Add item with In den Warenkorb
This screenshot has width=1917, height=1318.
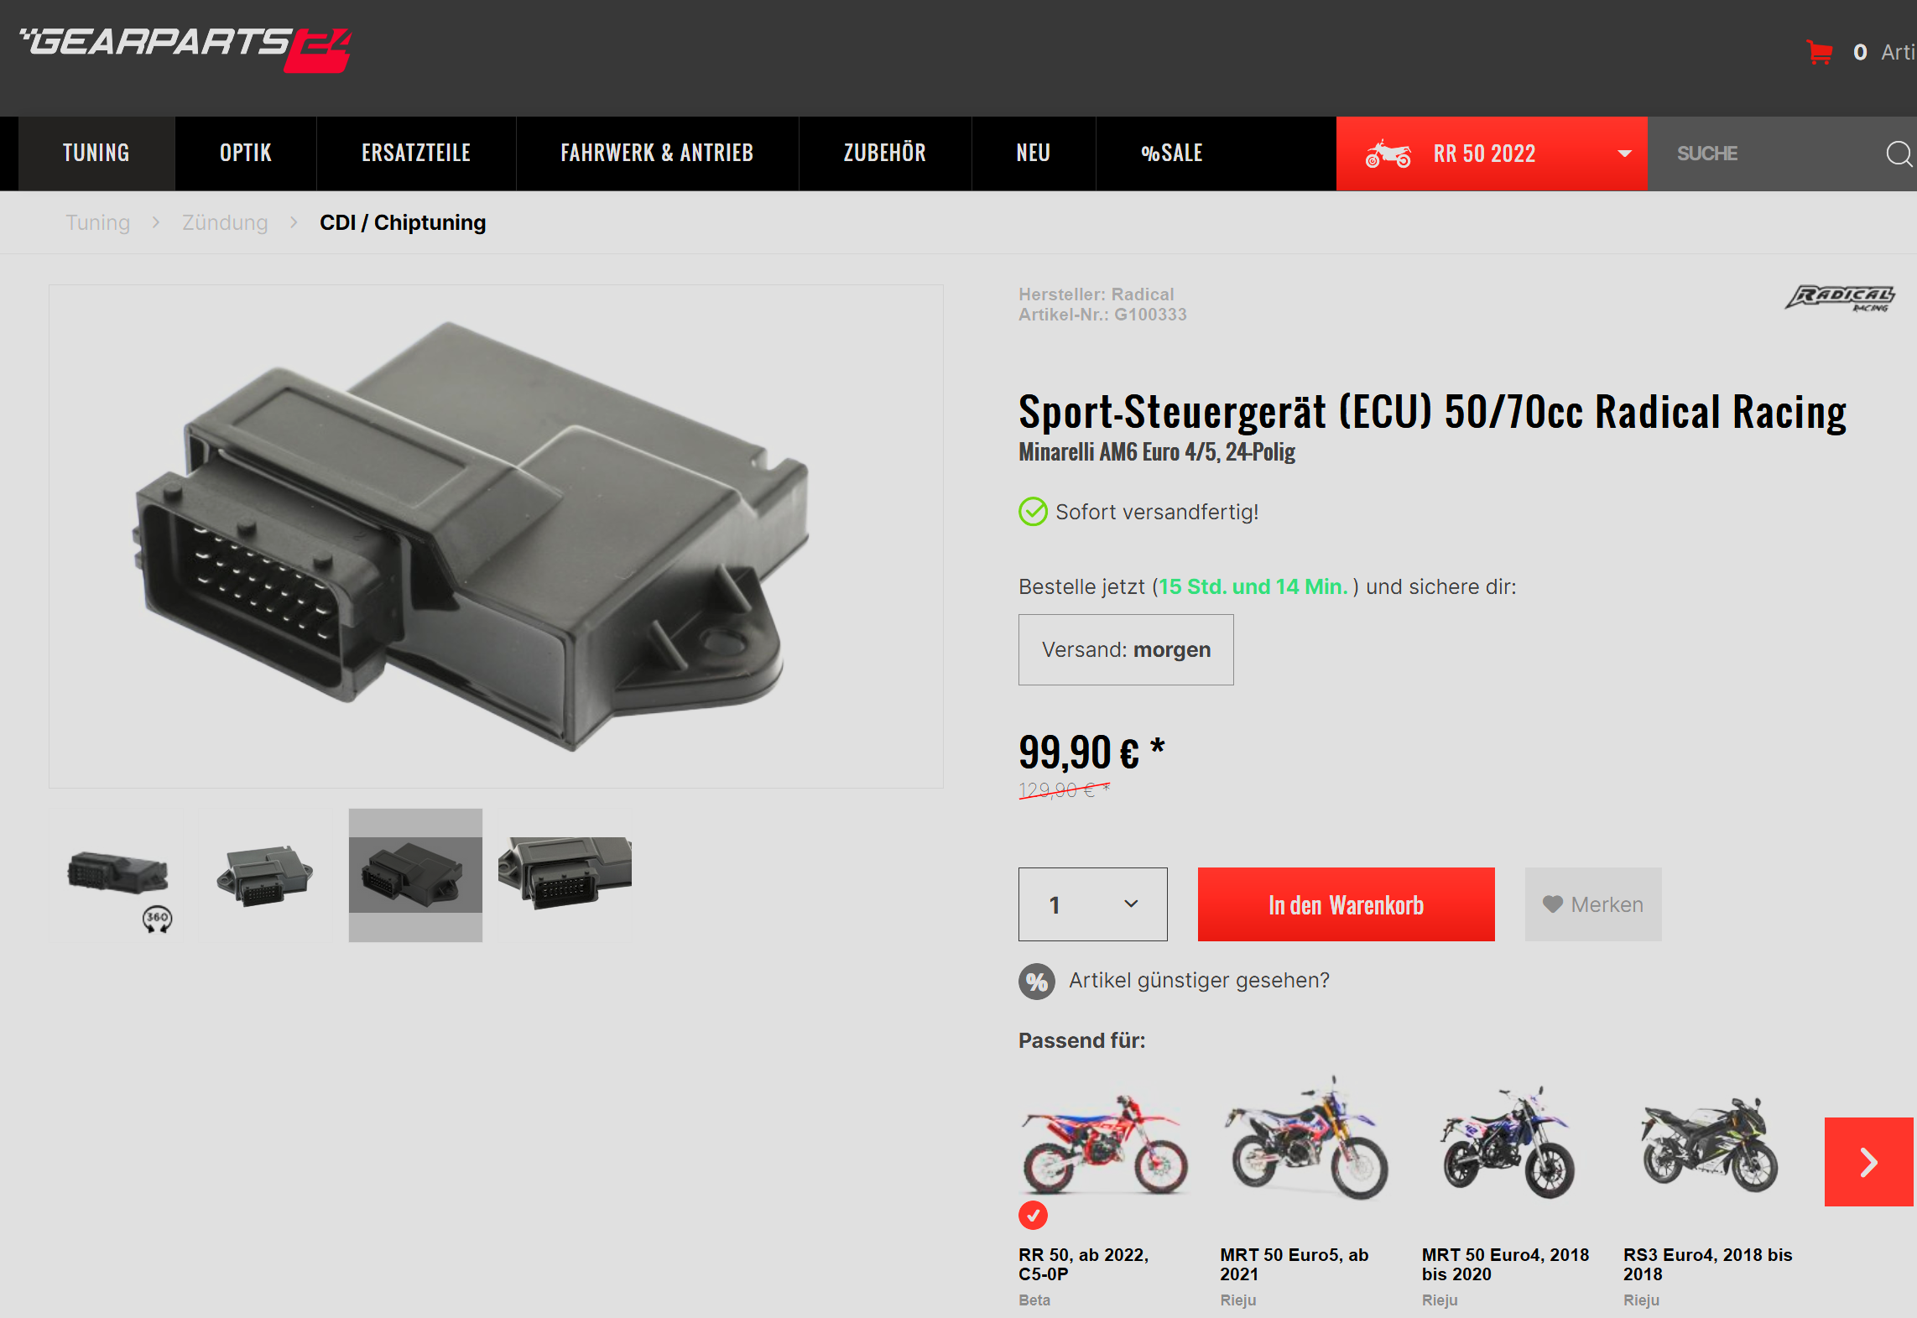point(1346,904)
